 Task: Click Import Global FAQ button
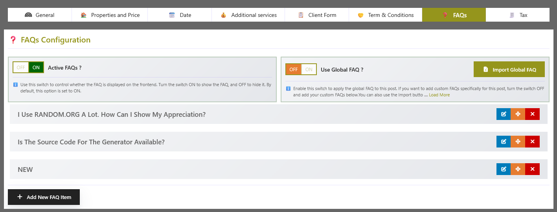[509, 69]
